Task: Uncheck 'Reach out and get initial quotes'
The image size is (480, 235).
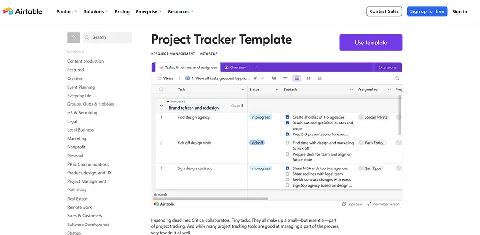Action: (x=287, y=123)
